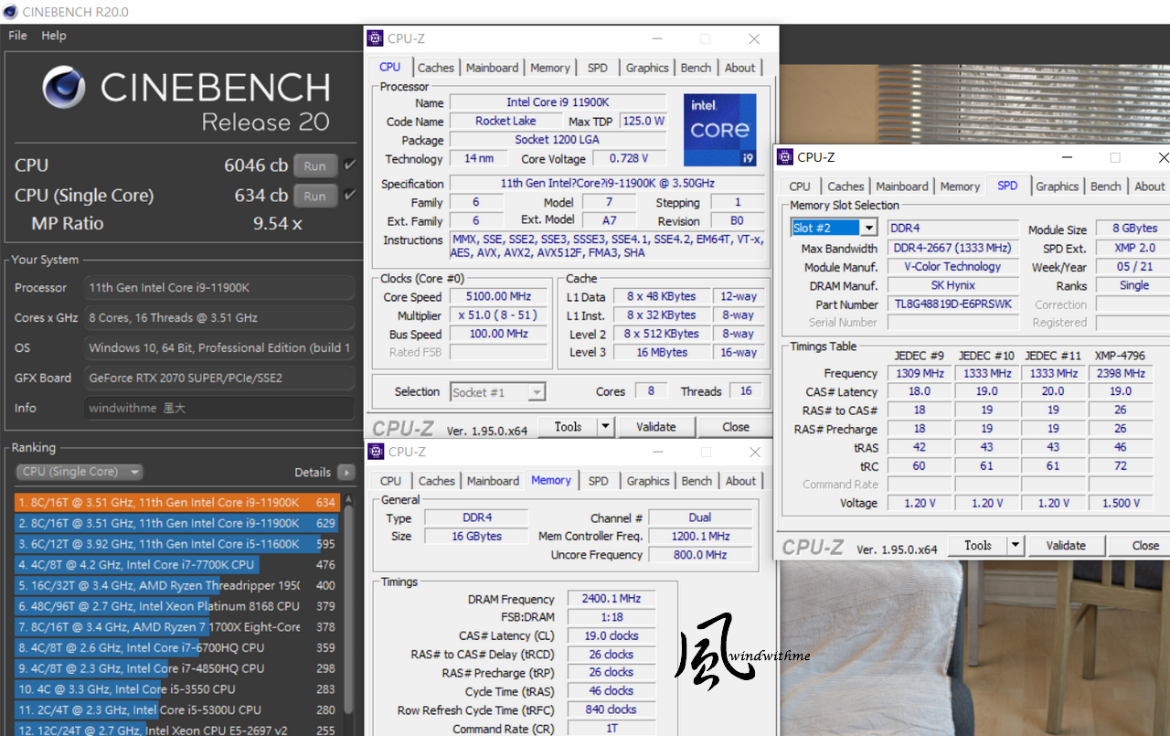Click the Part Number field TL8G48819D-E6PRSWK
Image resolution: width=1170 pixels, height=736 pixels.
(x=952, y=304)
